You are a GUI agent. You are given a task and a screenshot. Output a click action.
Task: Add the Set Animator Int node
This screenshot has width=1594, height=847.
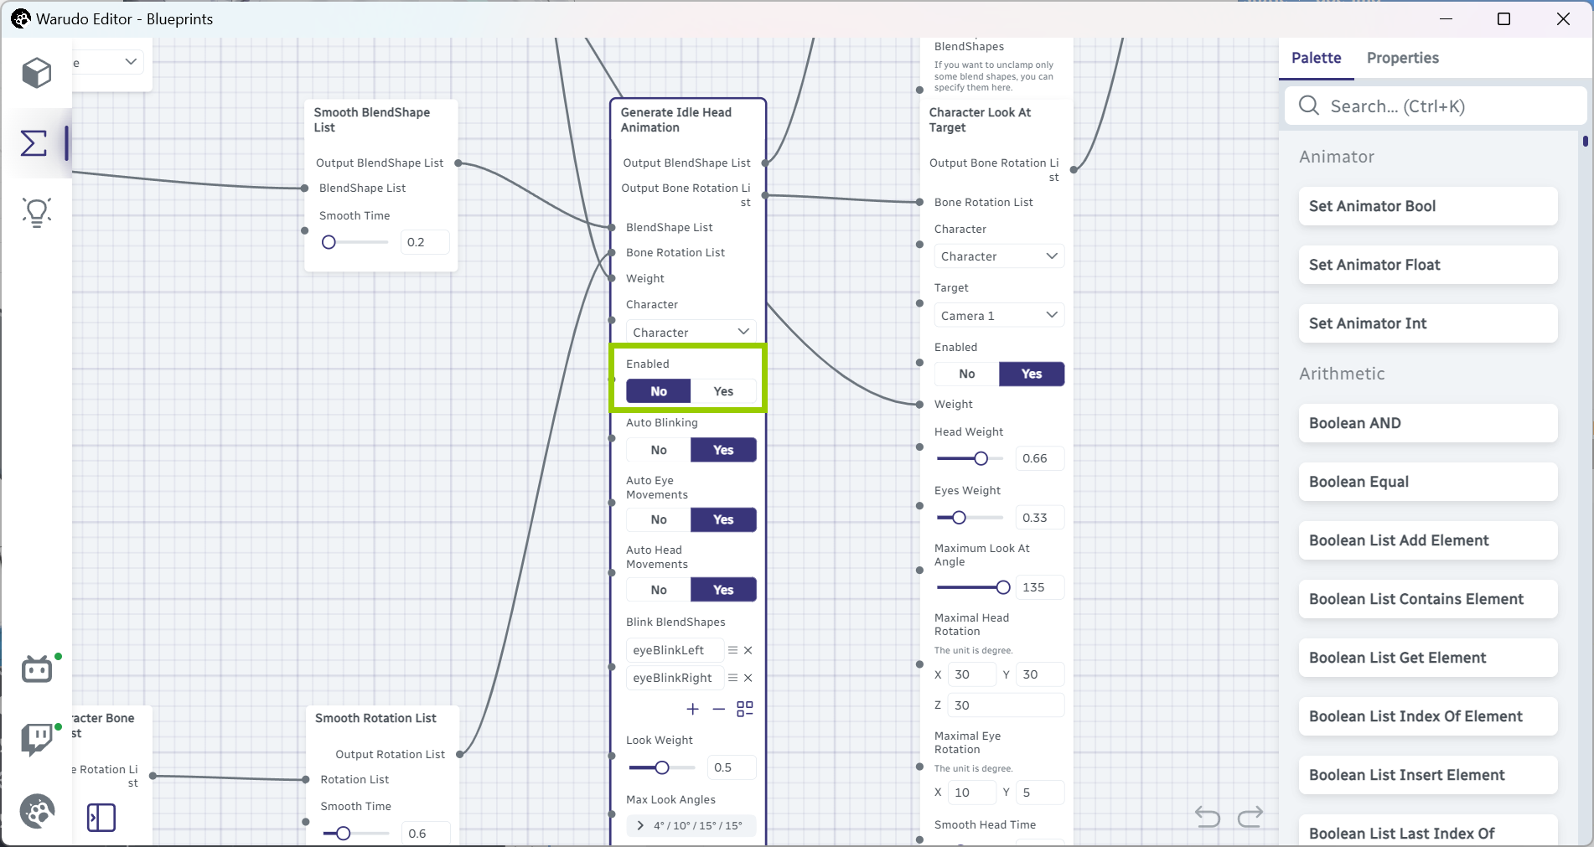(x=1428, y=323)
